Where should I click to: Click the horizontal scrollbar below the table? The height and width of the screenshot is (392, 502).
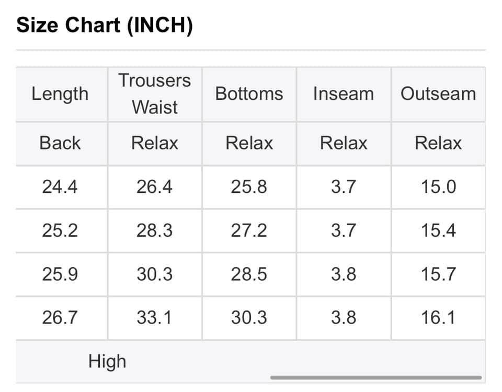376,377
